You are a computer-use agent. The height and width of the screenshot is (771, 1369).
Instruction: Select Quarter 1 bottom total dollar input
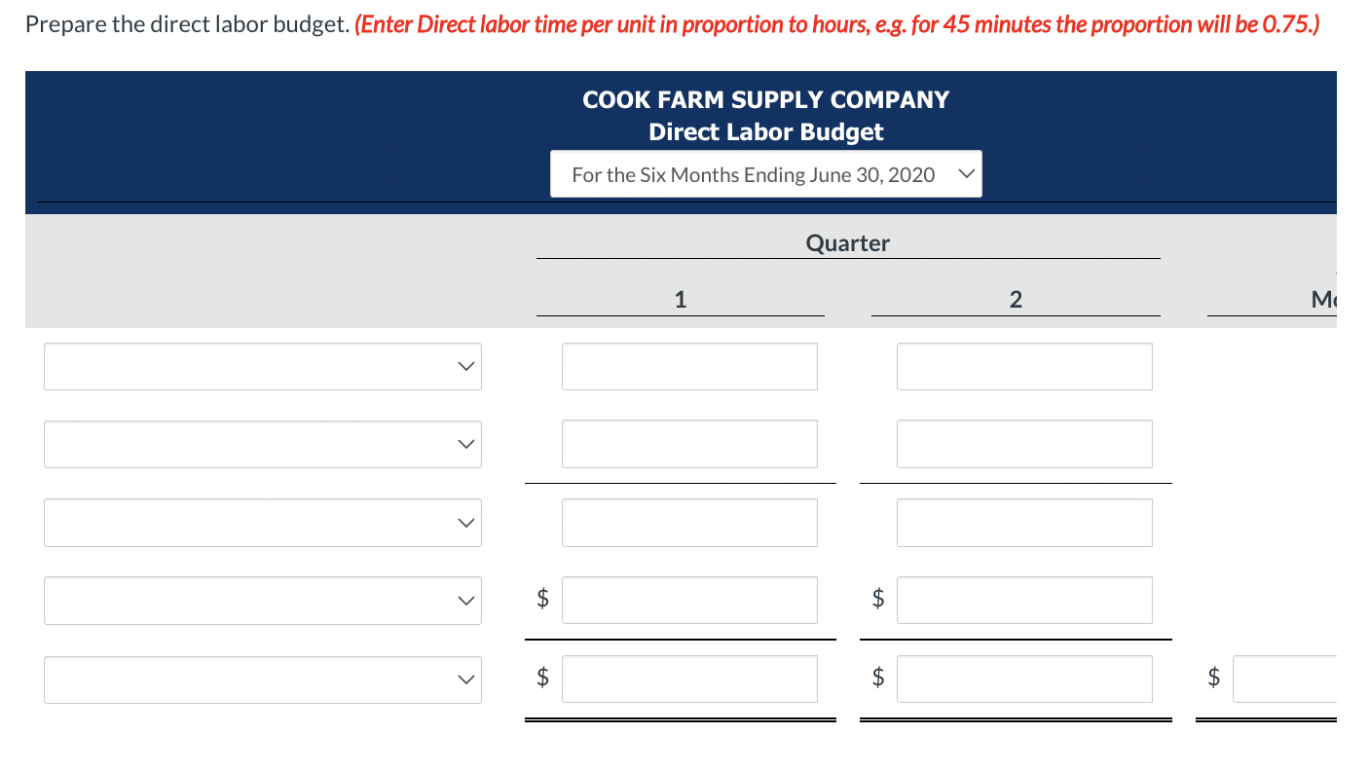(689, 679)
